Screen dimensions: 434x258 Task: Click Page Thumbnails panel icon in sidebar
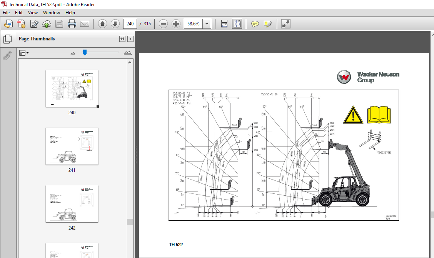point(7,39)
